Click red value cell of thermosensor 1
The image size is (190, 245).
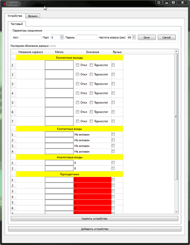point(93,180)
